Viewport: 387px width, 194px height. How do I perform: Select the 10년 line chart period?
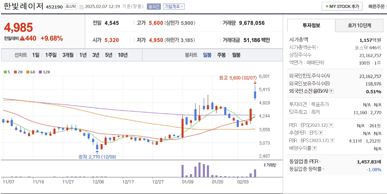pos(123,55)
